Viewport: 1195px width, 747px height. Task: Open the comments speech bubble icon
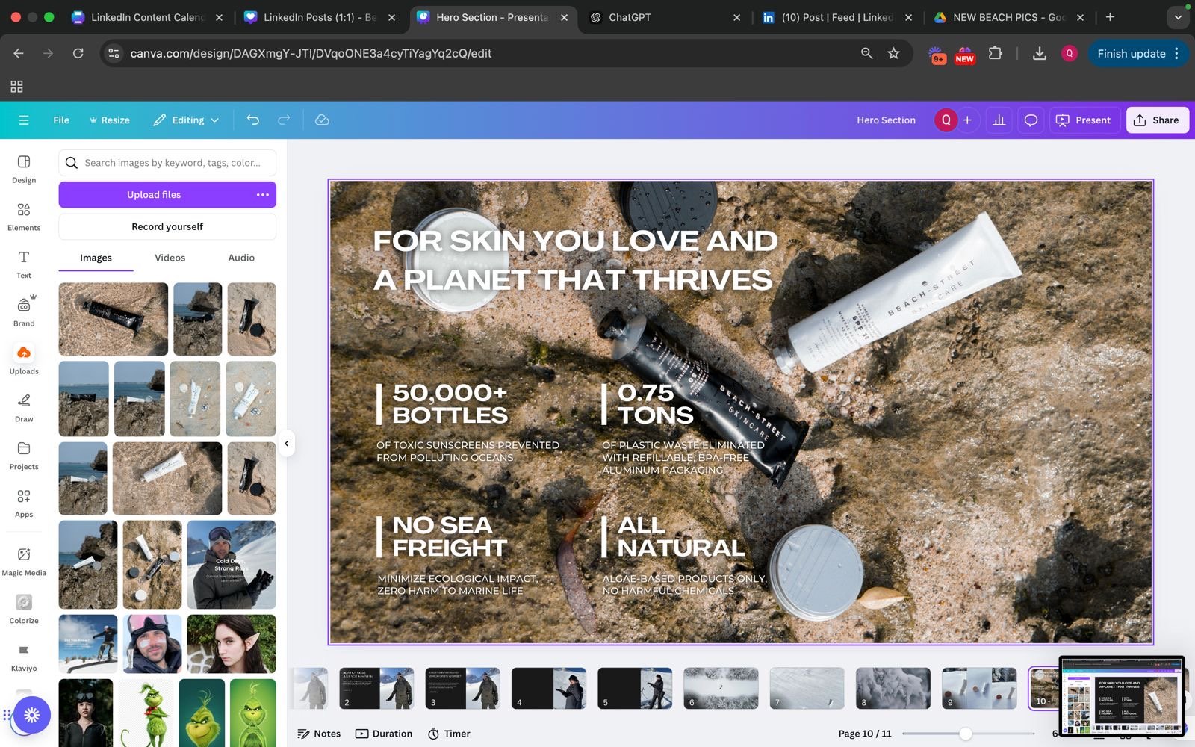1031,120
